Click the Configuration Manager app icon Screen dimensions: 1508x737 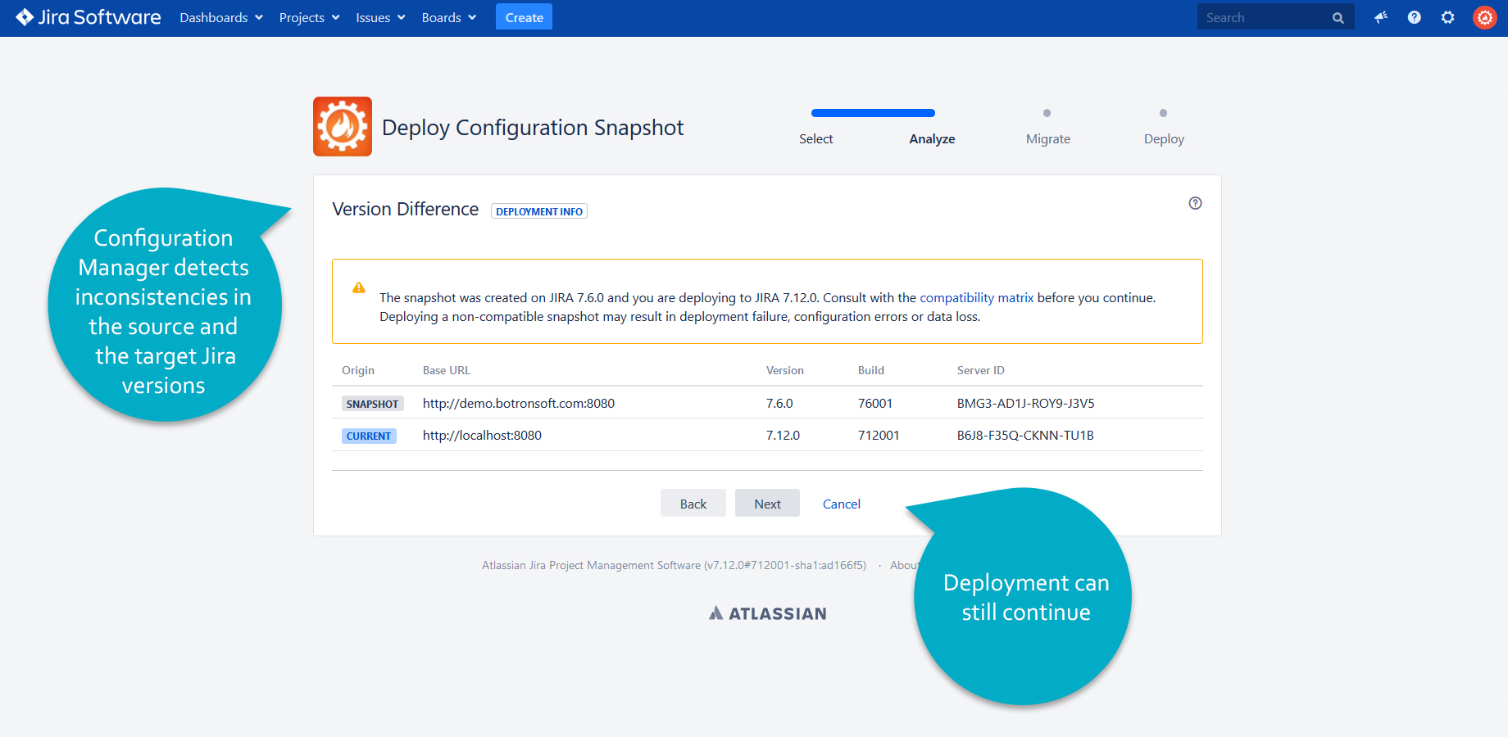click(343, 126)
